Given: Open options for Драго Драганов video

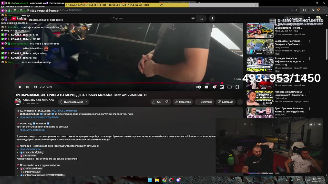Looking at the screenshot, I should (310, 109).
